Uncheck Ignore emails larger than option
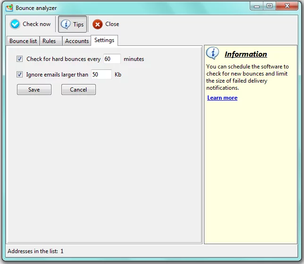The height and width of the screenshot is (264, 304). coord(20,74)
